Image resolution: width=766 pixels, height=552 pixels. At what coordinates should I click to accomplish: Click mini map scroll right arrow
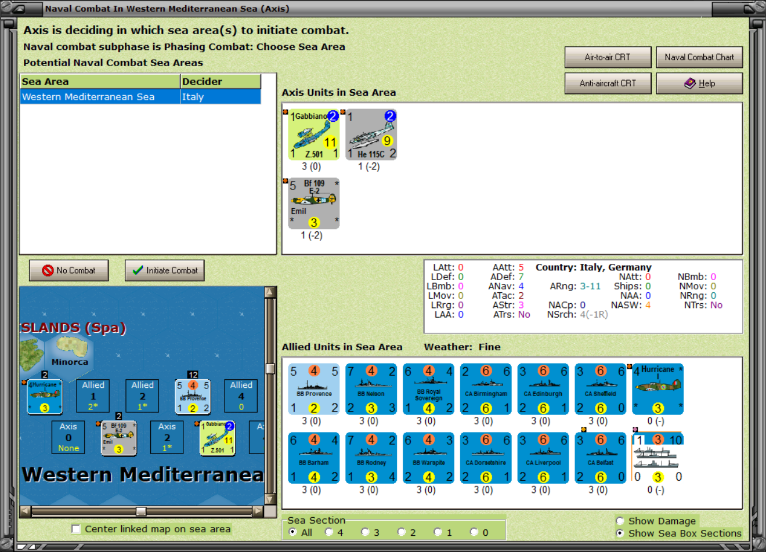pos(258,511)
